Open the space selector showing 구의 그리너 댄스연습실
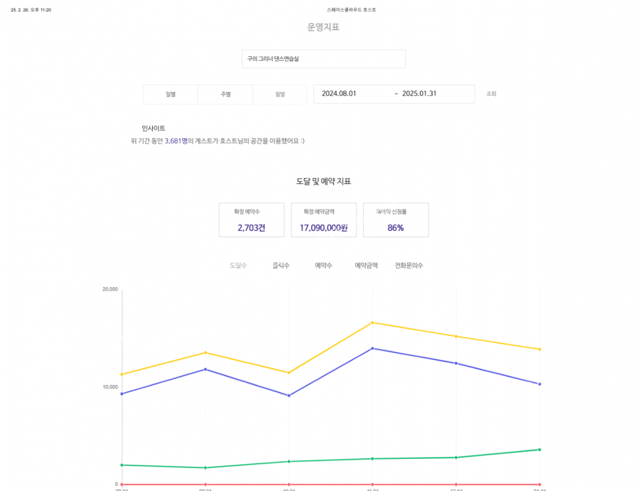The height and width of the screenshot is (491, 642). click(323, 59)
